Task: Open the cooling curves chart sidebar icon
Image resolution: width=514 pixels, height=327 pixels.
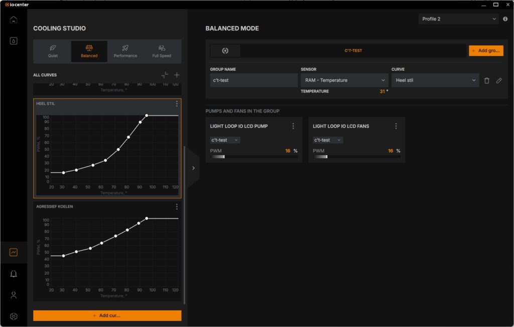Action: [14, 252]
